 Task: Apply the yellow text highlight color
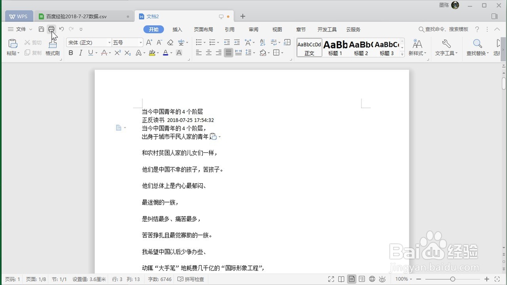coord(152,53)
